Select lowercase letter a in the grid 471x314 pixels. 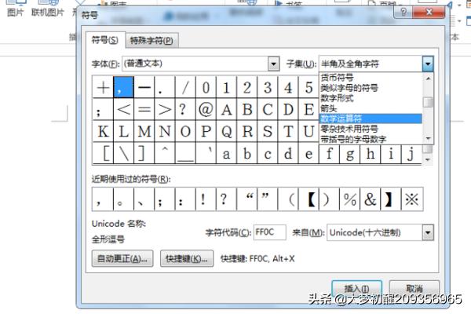226,153
